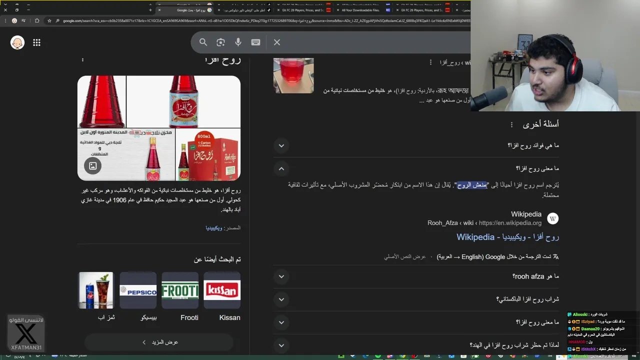
Task: Click the highlighted text منعش الروح
Action: pyautogui.click(x=472, y=185)
